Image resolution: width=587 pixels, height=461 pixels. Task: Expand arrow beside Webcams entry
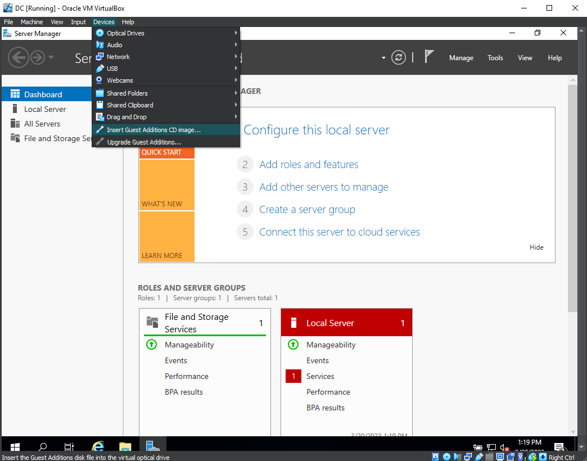tap(236, 80)
